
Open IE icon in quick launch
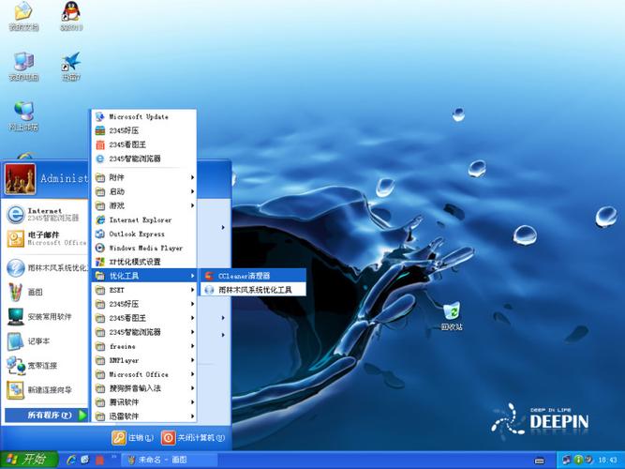[72, 460]
